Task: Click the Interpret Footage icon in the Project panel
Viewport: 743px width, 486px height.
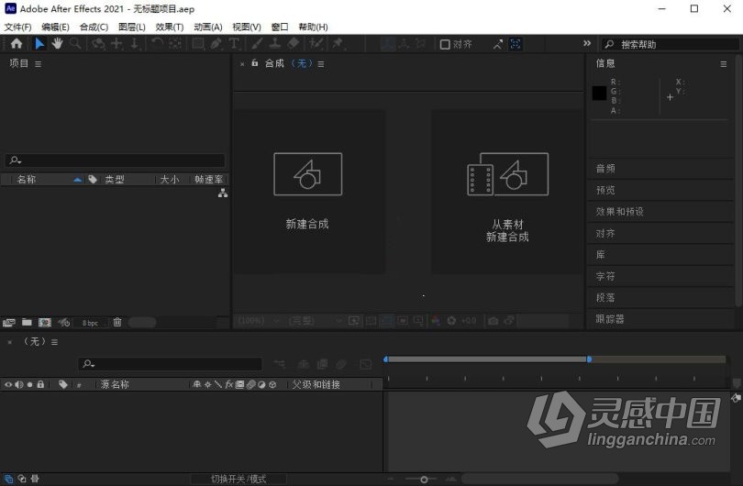Action: 9,323
